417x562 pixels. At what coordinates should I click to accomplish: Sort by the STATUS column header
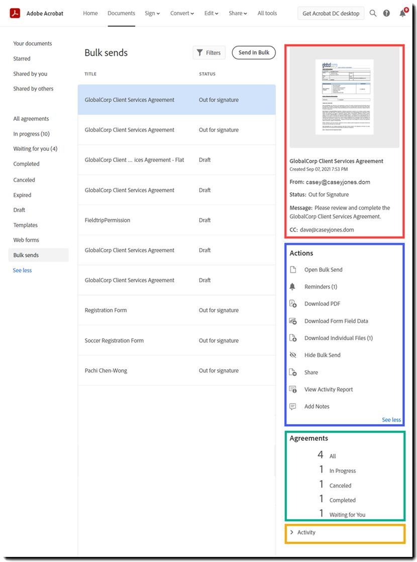coord(207,74)
